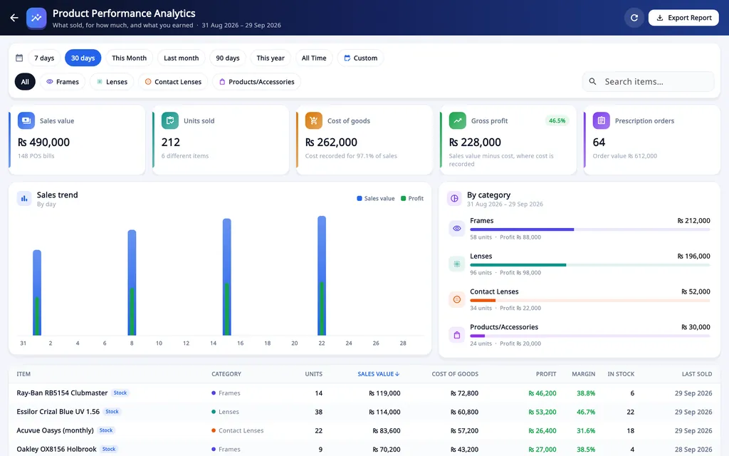Screen dimensions: 729x456
Task: Click the Sales value card icon
Action: pyautogui.click(x=26, y=120)
